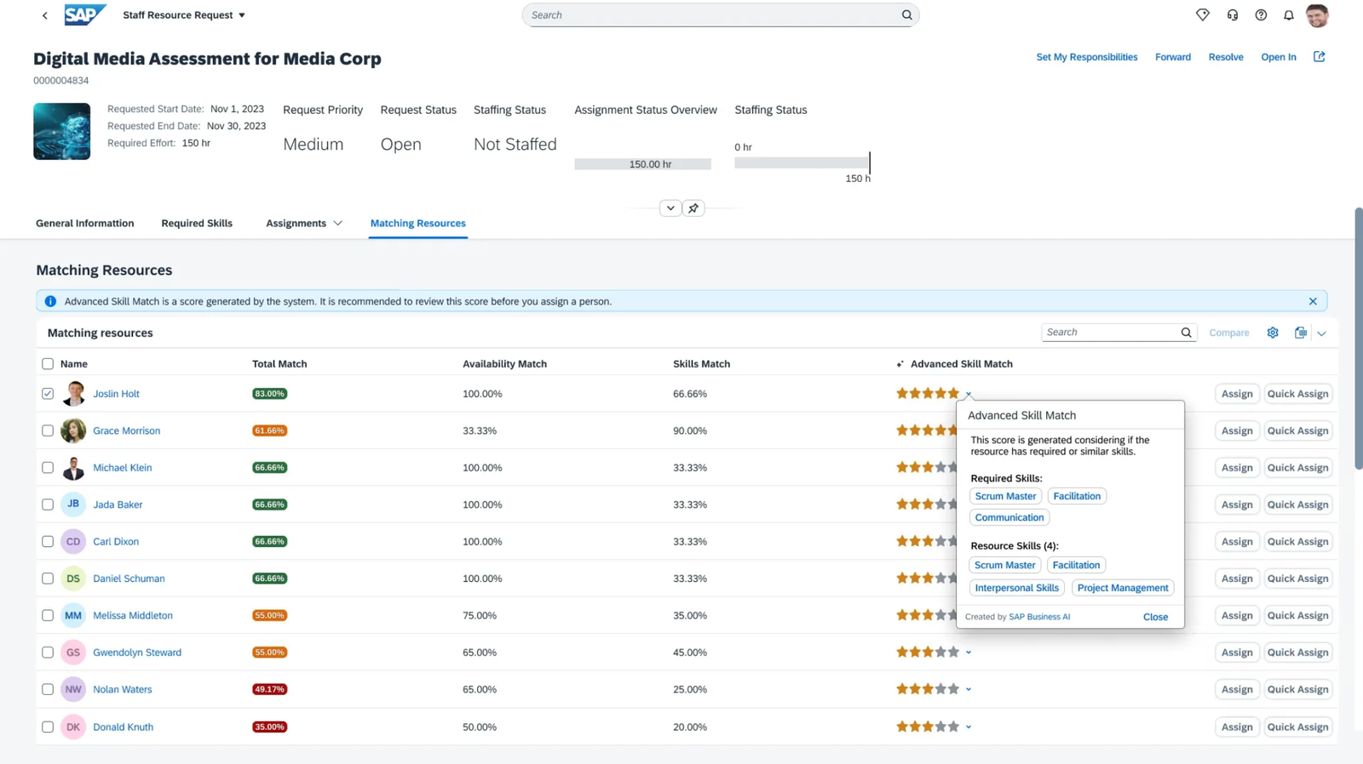Screen dimensions: 1363x764
Task: Dismiss the Advanced Skill Match info banner
Action: pyautogui.click(x=1312, y=301)
